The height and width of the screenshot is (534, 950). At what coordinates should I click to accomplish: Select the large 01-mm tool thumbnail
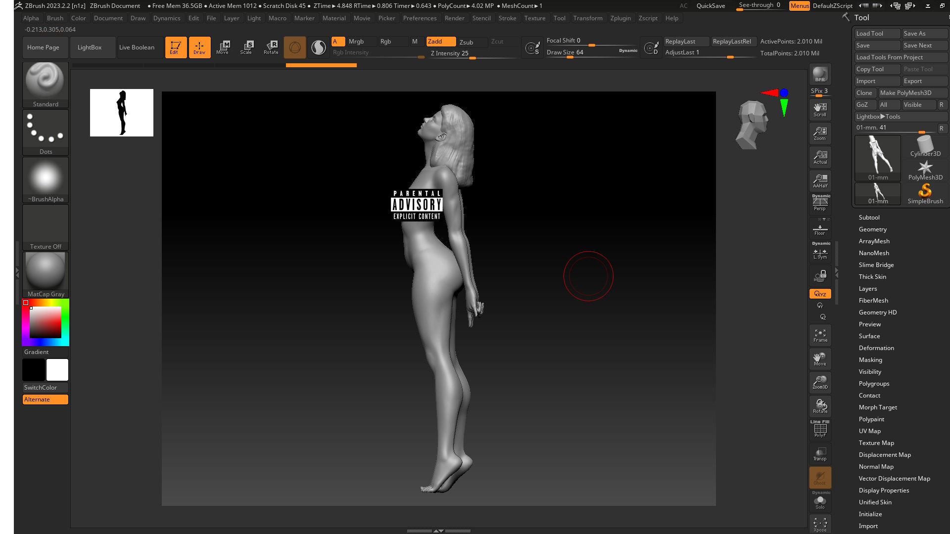(878, 158)
